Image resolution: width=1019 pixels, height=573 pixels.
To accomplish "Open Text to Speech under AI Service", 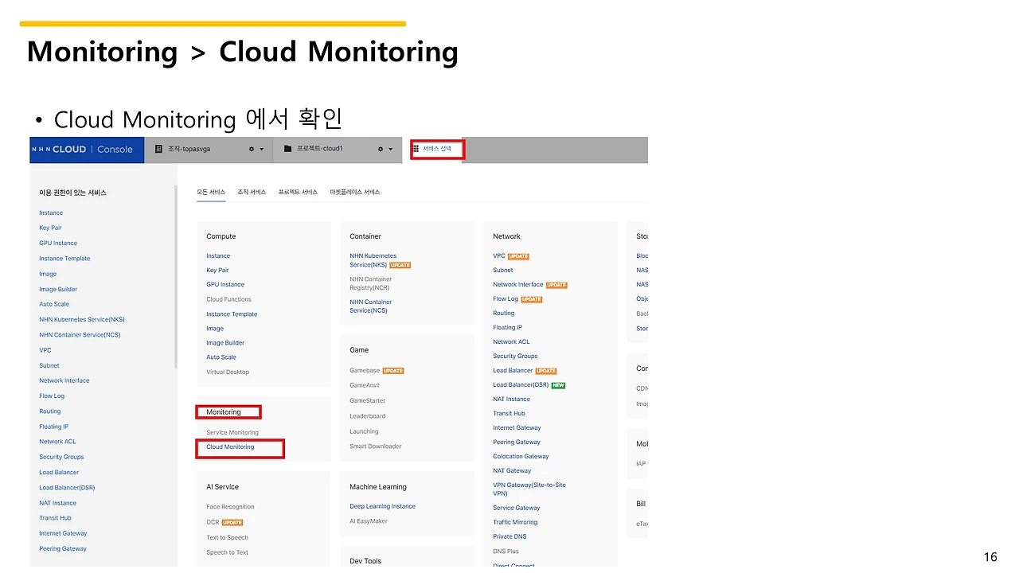I will point(227,537).
